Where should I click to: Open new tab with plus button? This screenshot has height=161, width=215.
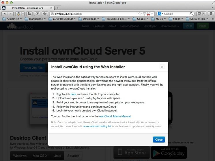[57, 8]
